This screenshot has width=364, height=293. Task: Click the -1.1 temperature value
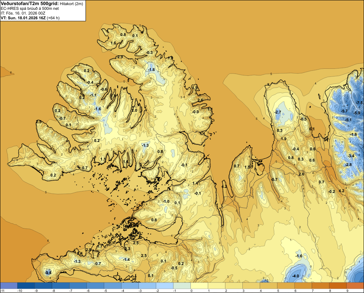[x=93, y=95]
